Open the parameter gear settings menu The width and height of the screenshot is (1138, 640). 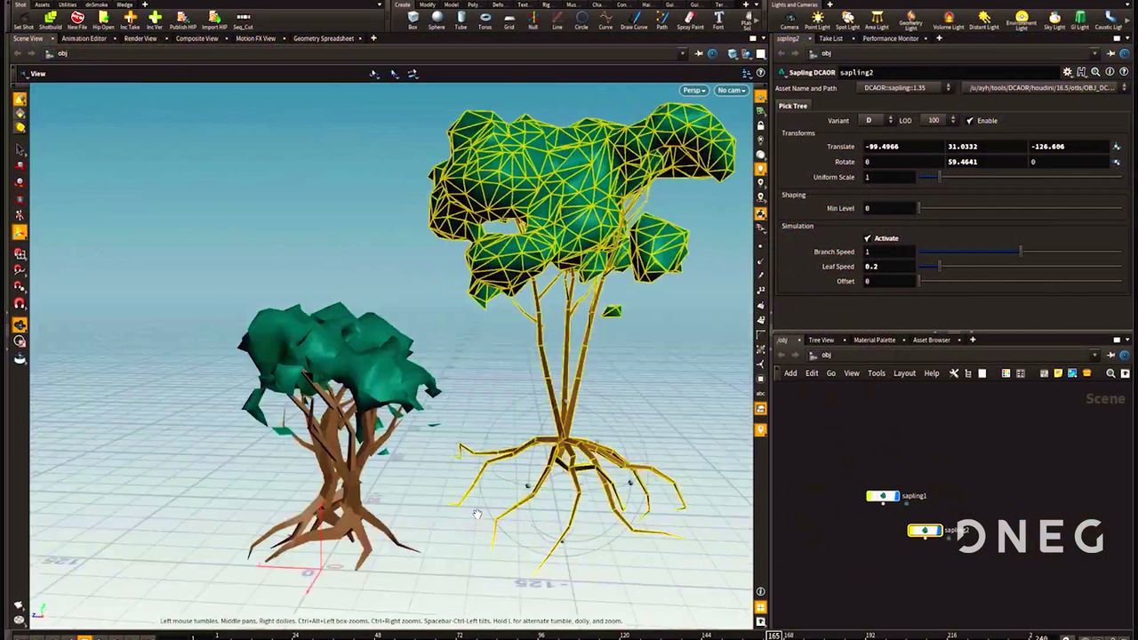click(x=1068, y=72)
